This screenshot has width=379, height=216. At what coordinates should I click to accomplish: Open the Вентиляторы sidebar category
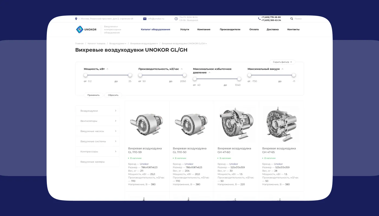point(97,121)
